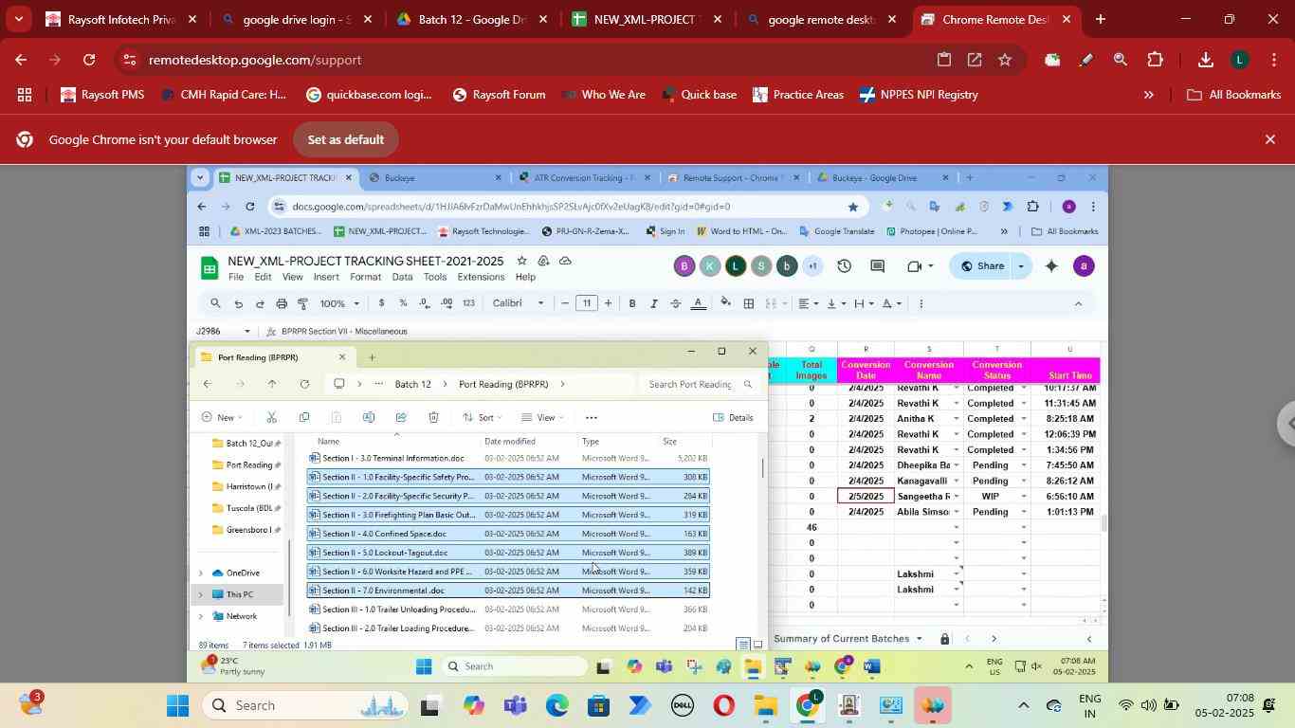
Task: Click the File Explorer vertical scrollbar thumb
Action: [762, 468]
